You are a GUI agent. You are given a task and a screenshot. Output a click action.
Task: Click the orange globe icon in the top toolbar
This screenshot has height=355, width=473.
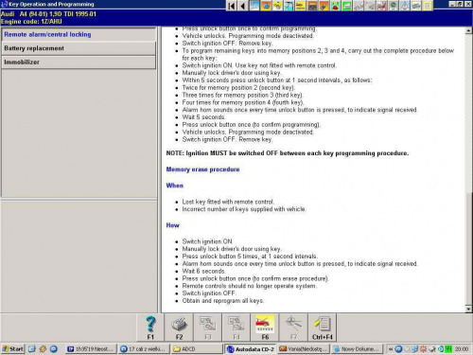(x=266, y=6)
